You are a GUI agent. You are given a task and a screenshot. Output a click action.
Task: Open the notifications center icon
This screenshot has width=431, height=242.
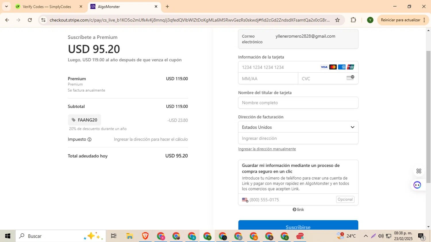pyautogui.click(x=421, y=236)
